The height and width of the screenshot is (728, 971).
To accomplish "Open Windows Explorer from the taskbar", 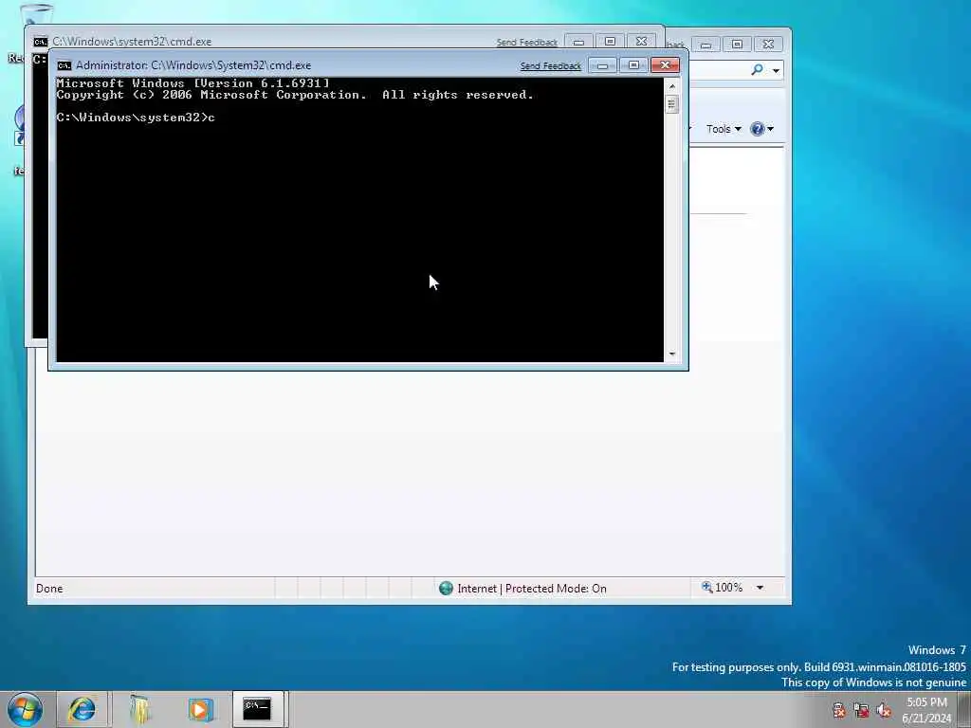I will pyautogui.click(x=140, y=709).
